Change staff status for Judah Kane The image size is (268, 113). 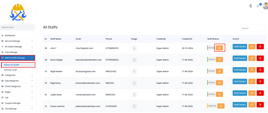tap(219, 94)
